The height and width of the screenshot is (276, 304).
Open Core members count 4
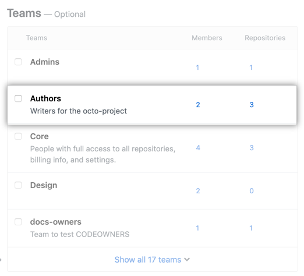click(x=198, y=148)
